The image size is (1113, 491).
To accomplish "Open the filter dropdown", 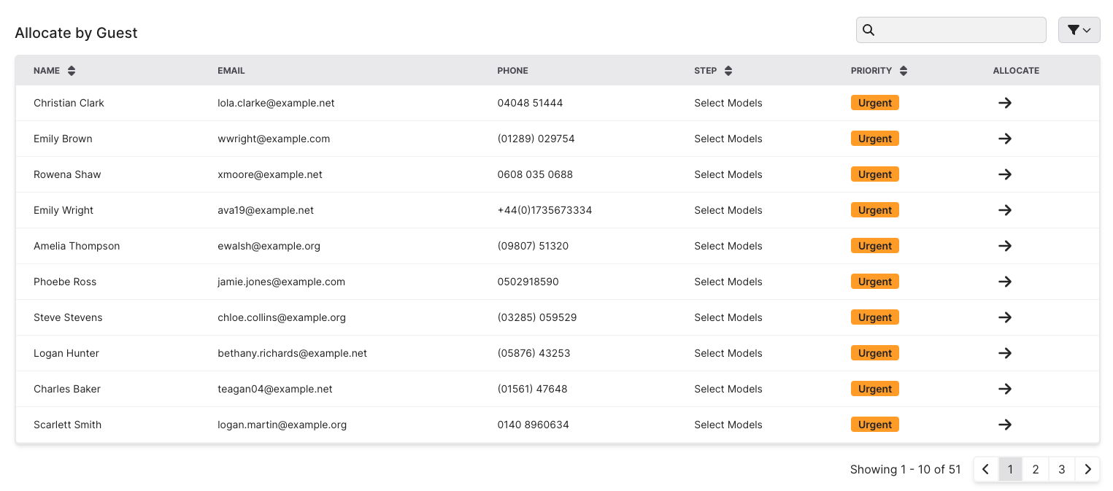I will pos(1079,30).
